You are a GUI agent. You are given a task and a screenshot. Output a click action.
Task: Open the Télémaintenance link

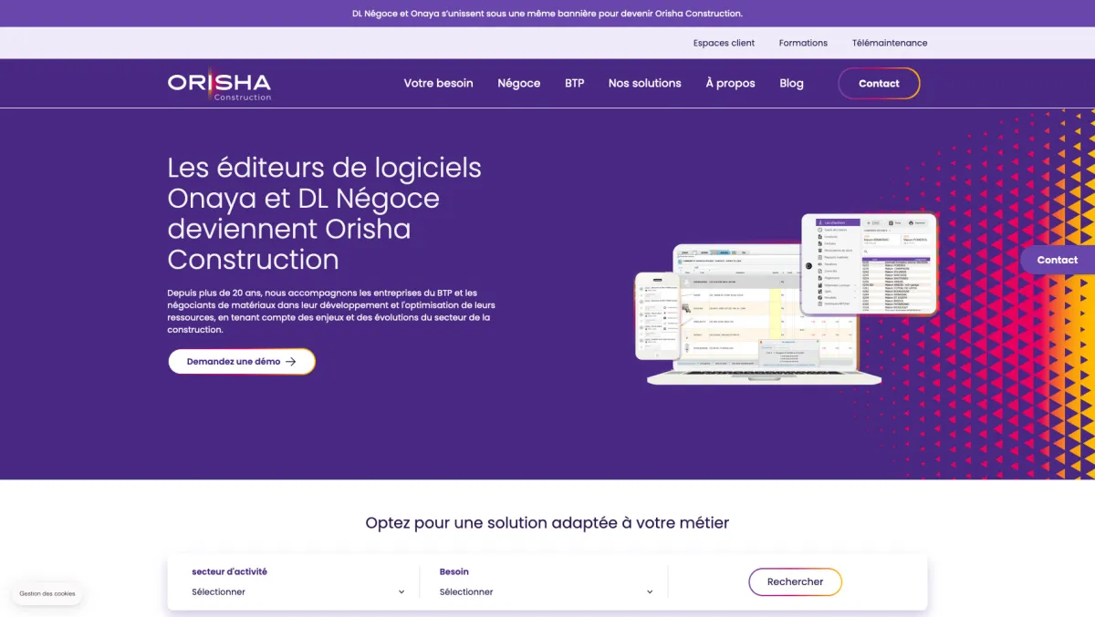click(x=890, y=43)
